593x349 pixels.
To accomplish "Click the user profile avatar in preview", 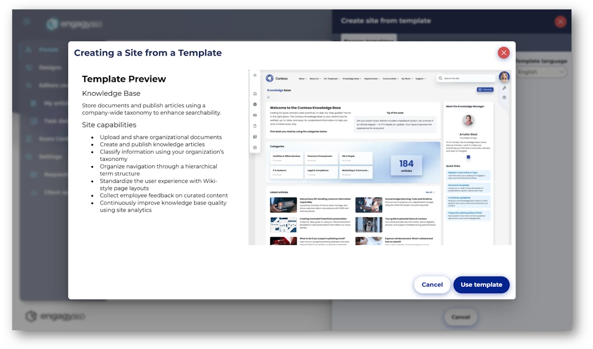I will pyautogui.click(x=504, y=77).
